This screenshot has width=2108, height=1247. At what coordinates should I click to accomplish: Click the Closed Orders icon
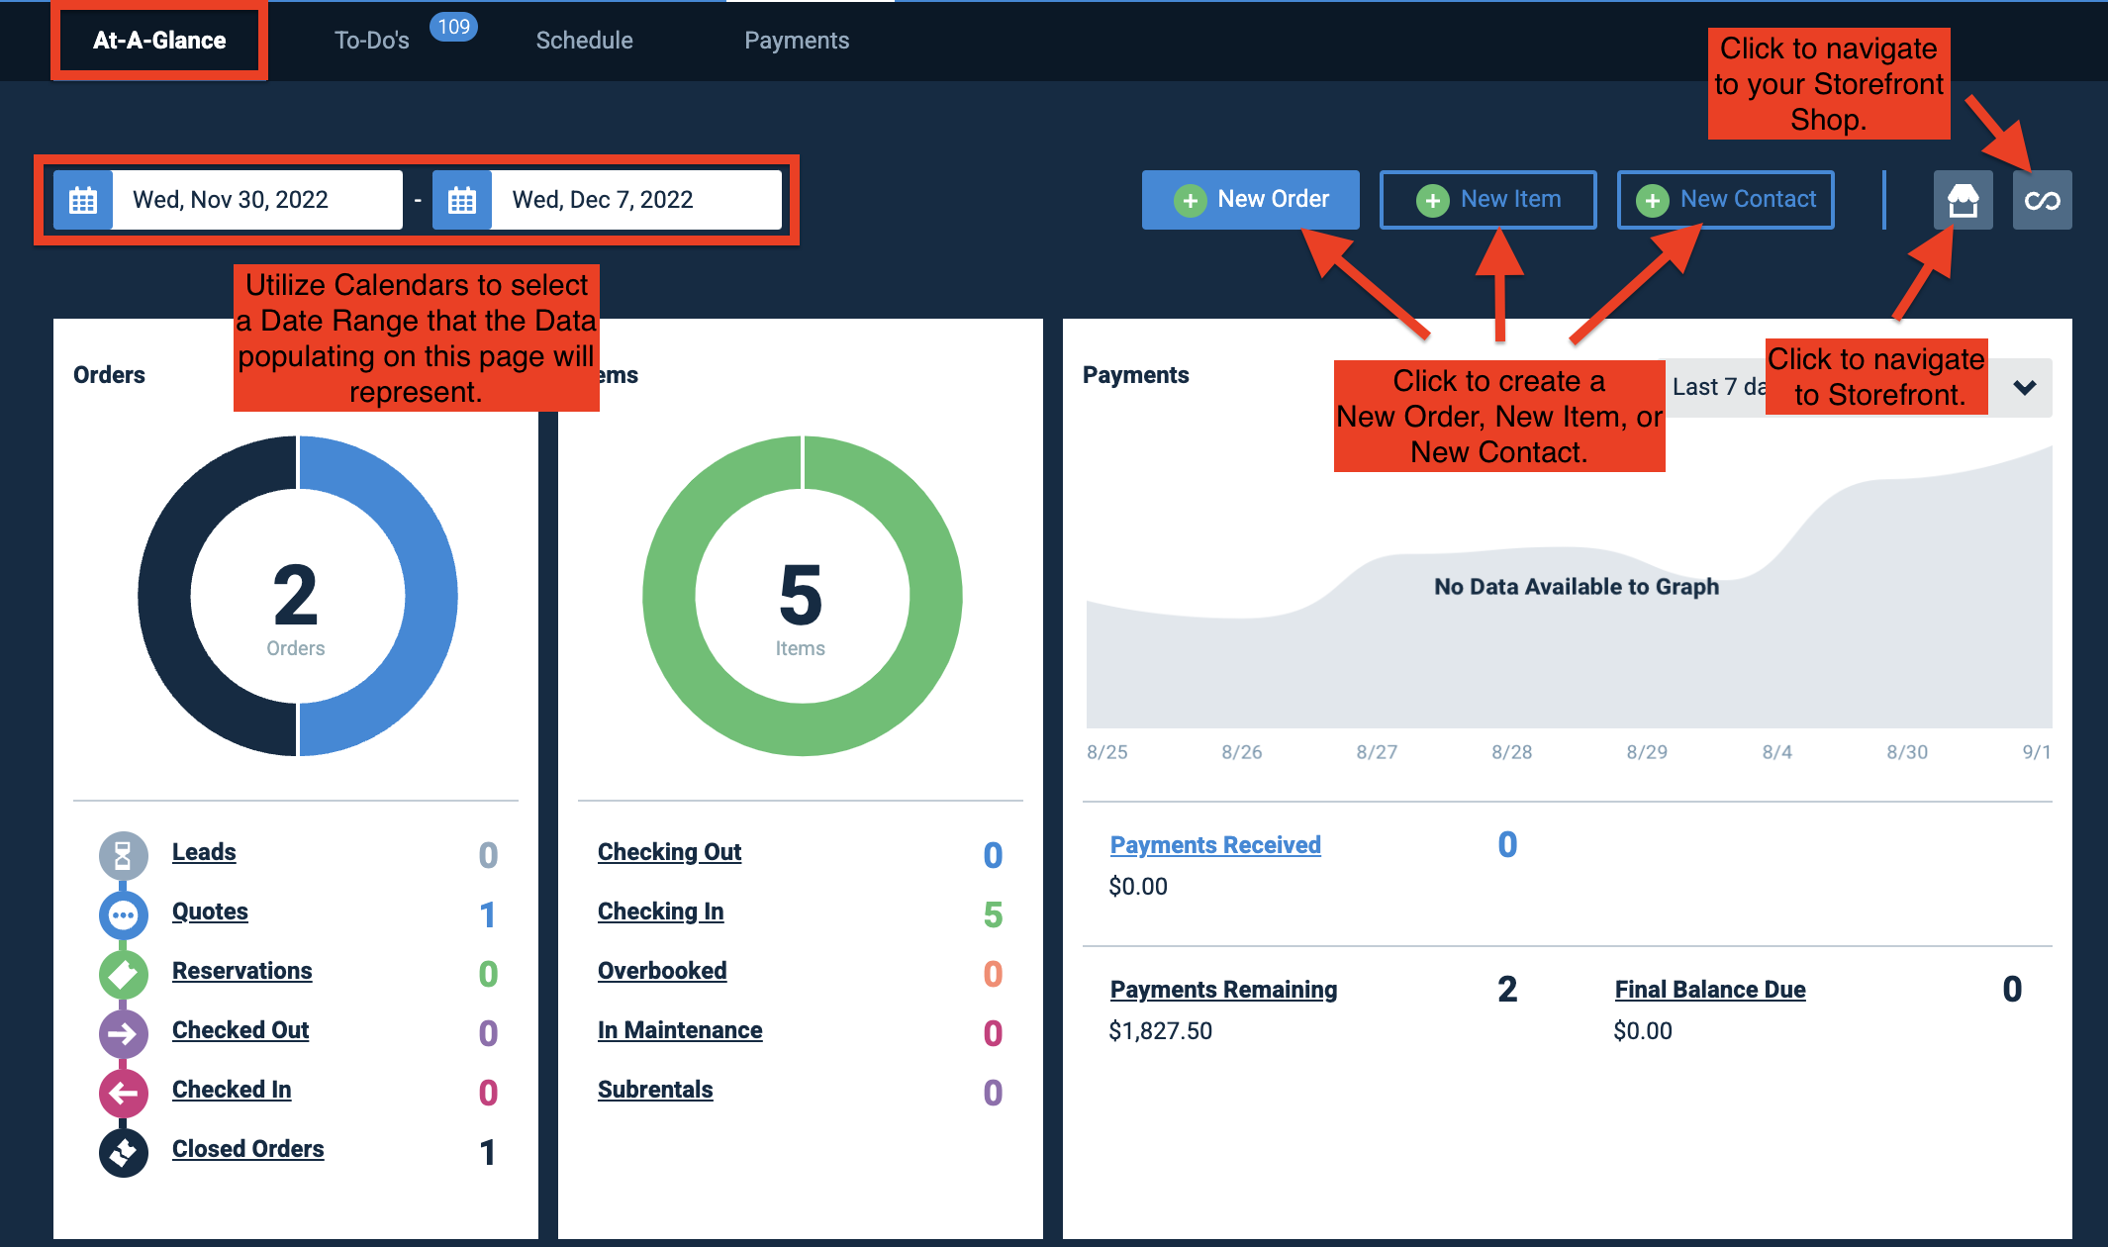pos(123,1152)
